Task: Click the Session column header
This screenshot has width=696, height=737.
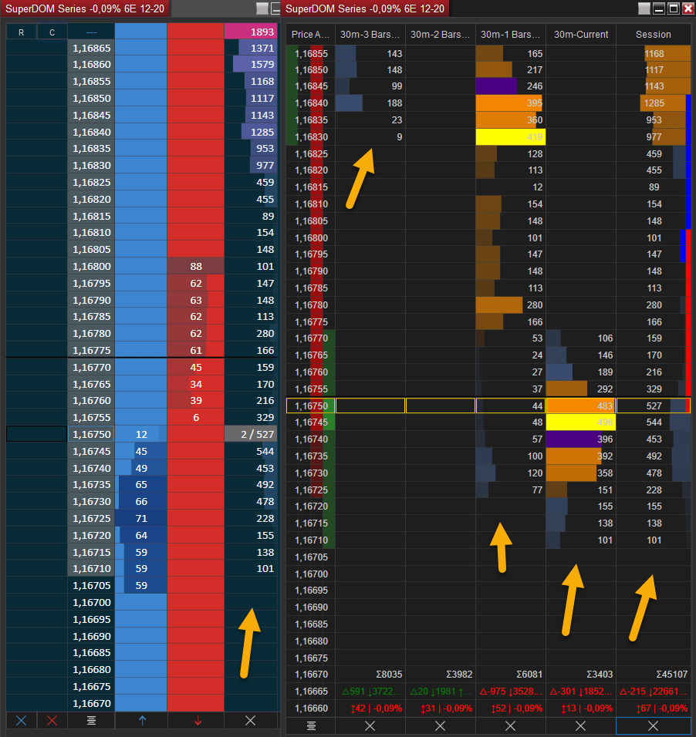Action: [654, 35]
